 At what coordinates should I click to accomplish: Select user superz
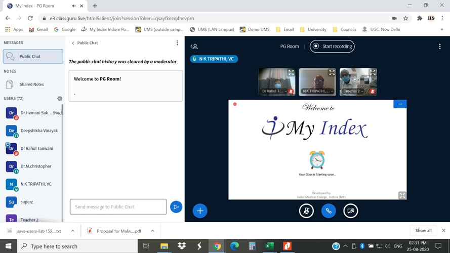pyautogui.click(x=33, y=202)
